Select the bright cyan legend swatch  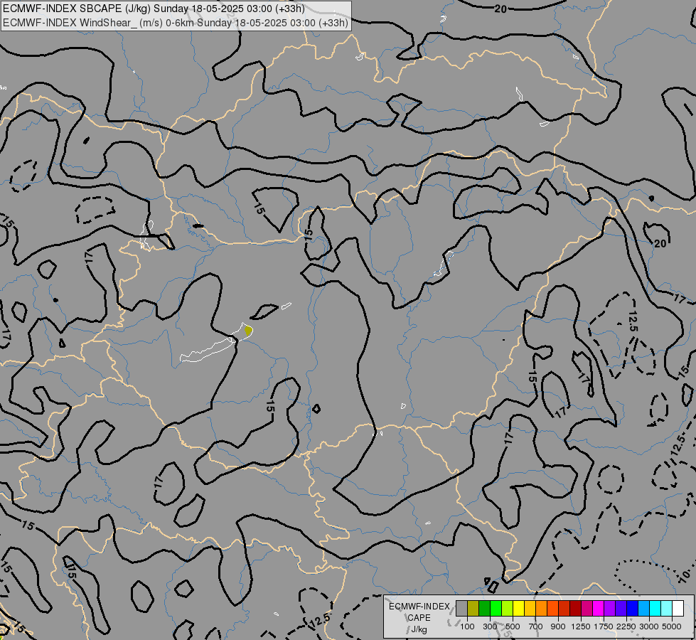point(655,608)
